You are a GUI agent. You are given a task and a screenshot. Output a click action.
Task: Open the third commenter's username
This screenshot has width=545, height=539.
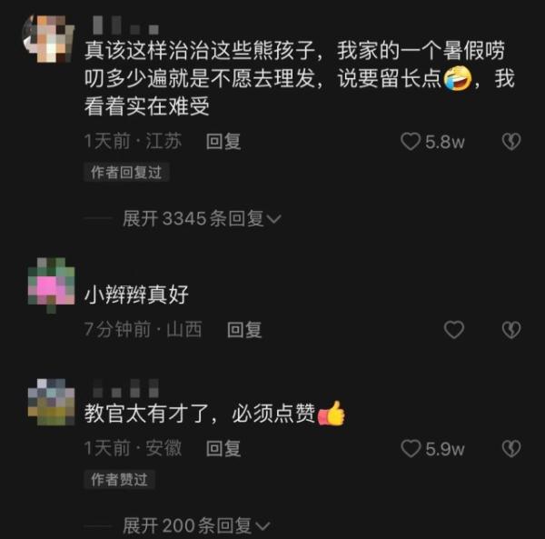126,388
